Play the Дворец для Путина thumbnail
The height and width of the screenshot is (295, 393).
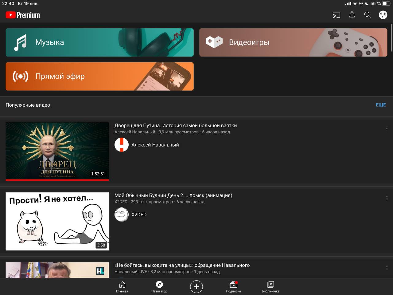pos(57,151)
